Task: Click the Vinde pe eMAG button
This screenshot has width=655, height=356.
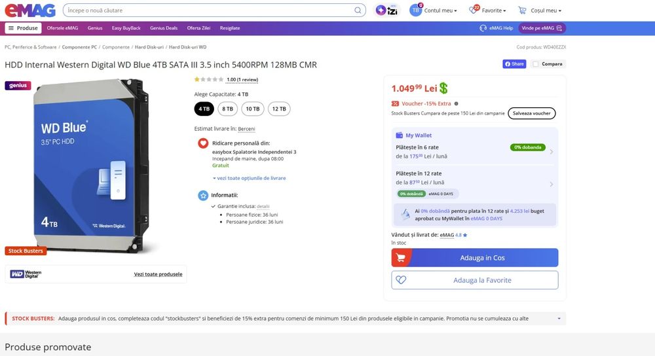Action: point(542,28)
